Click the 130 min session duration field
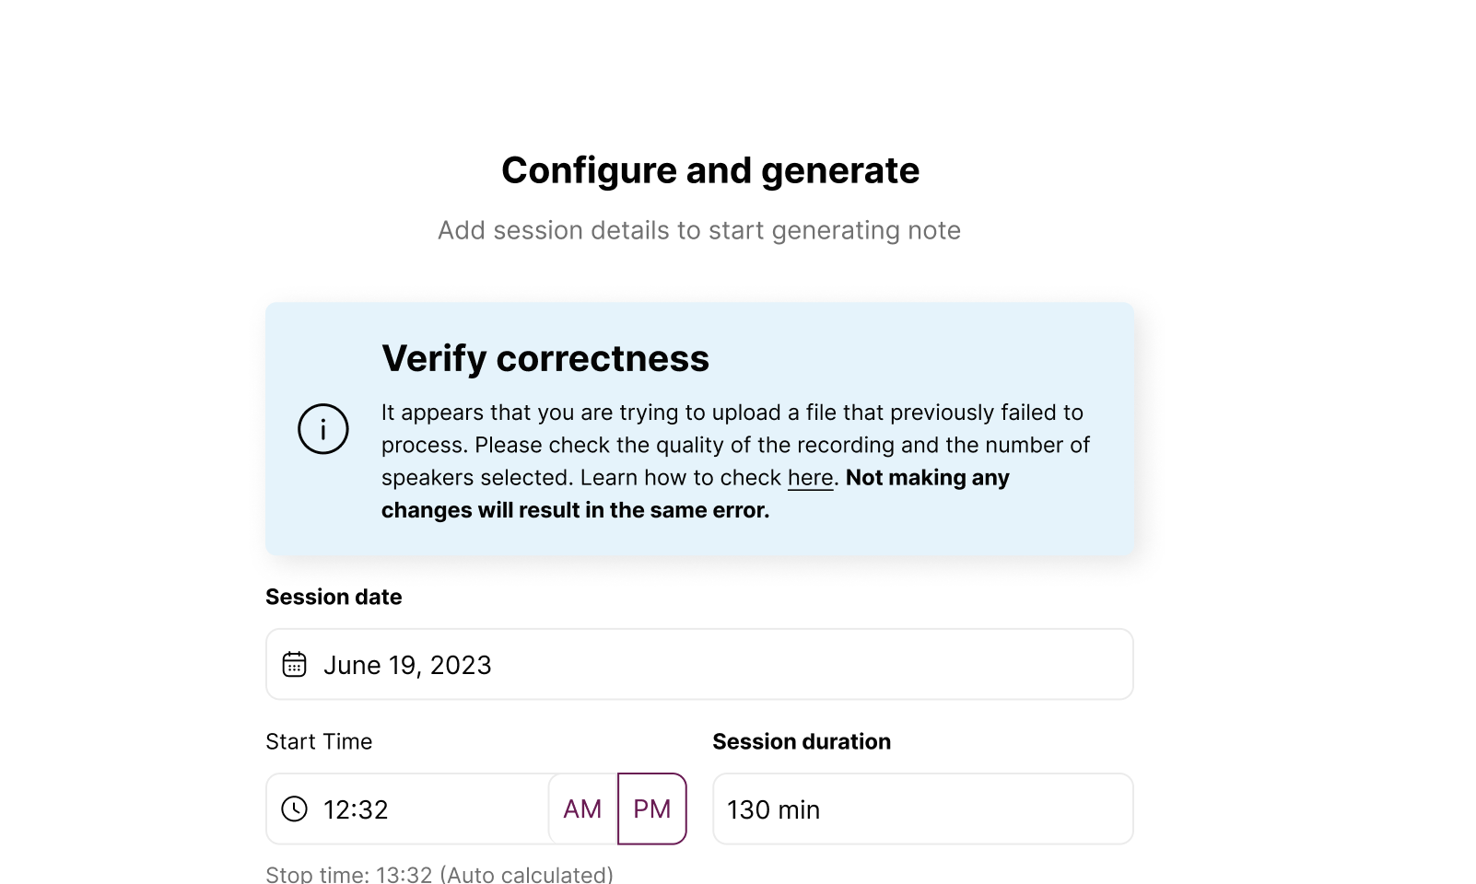This screenshot has height=884, width=1476. (923, 809)
